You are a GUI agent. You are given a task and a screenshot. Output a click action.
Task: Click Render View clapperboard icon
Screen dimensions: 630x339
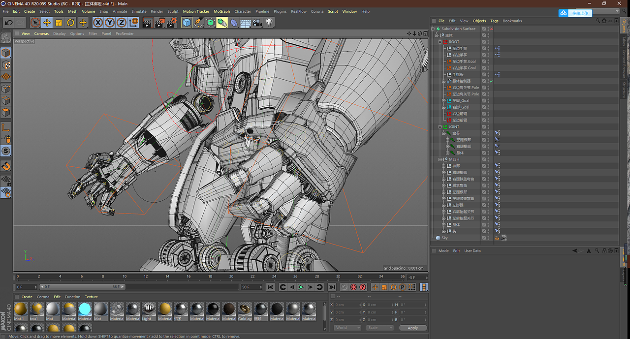[x=147, y=23]
